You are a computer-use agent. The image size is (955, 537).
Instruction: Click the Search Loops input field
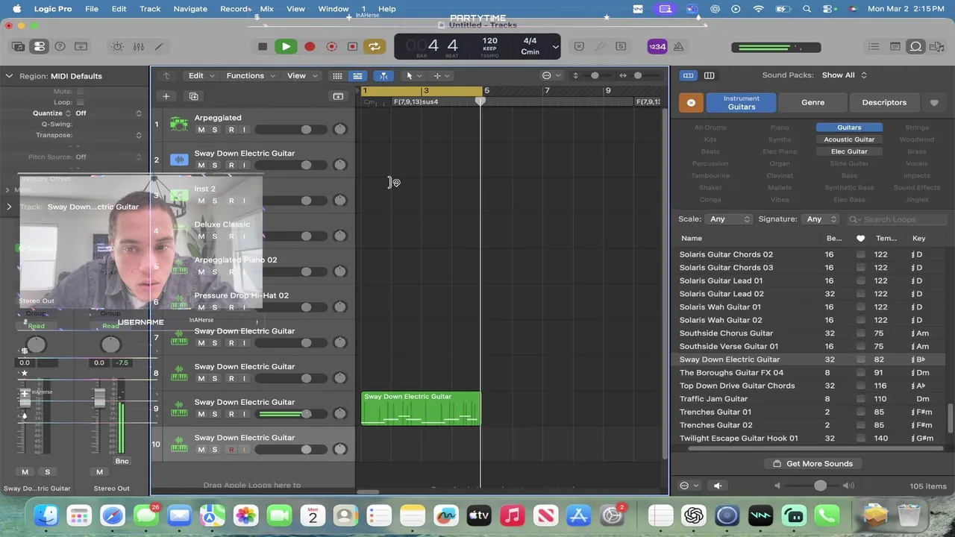point(898,219)
